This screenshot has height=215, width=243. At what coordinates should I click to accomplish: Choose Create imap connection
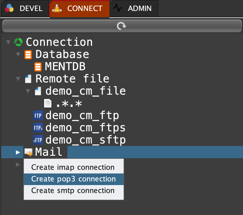(73, 167)
